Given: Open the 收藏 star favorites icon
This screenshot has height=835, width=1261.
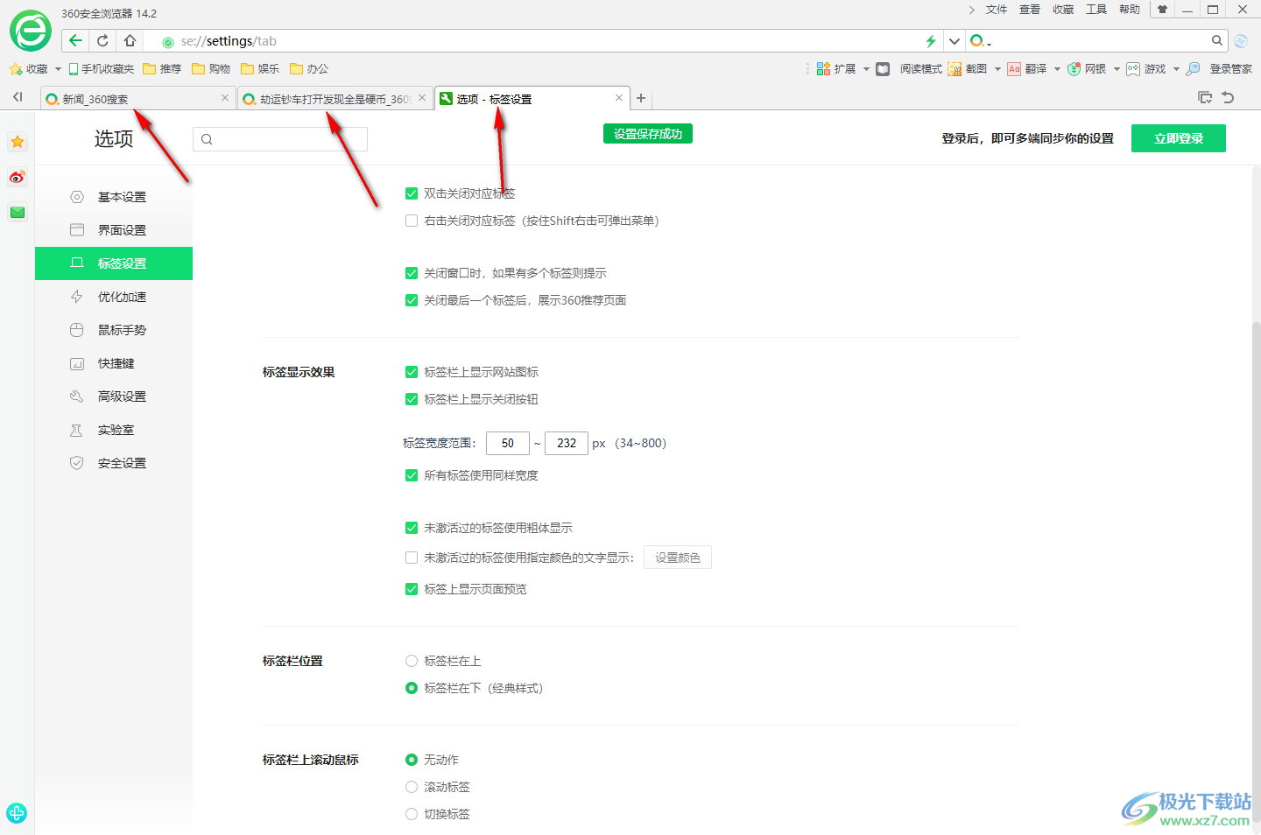Looking at the screenshot, I should 16,68.
